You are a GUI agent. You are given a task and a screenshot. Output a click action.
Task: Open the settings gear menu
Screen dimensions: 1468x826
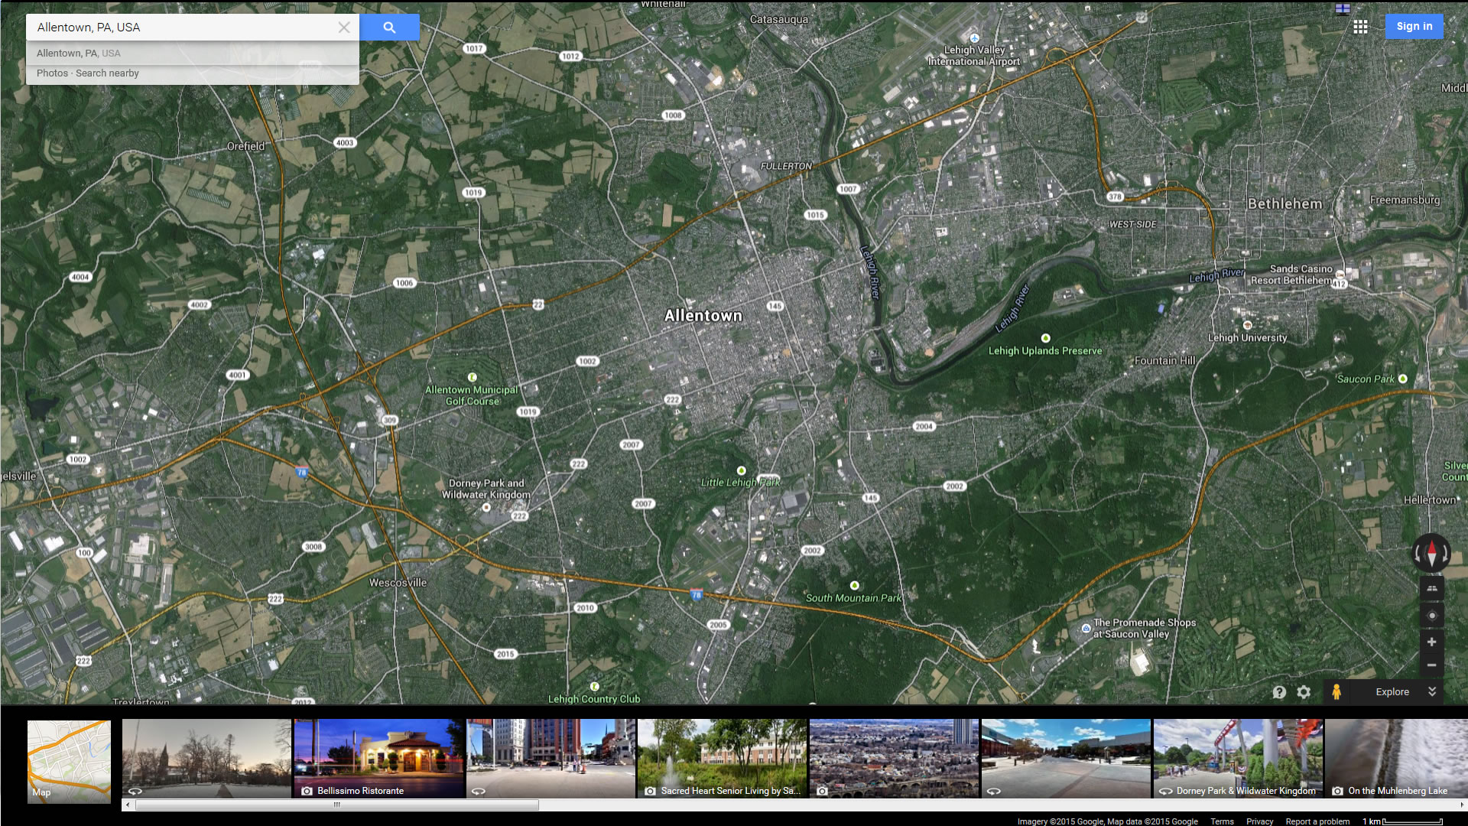click(1304, 692)
